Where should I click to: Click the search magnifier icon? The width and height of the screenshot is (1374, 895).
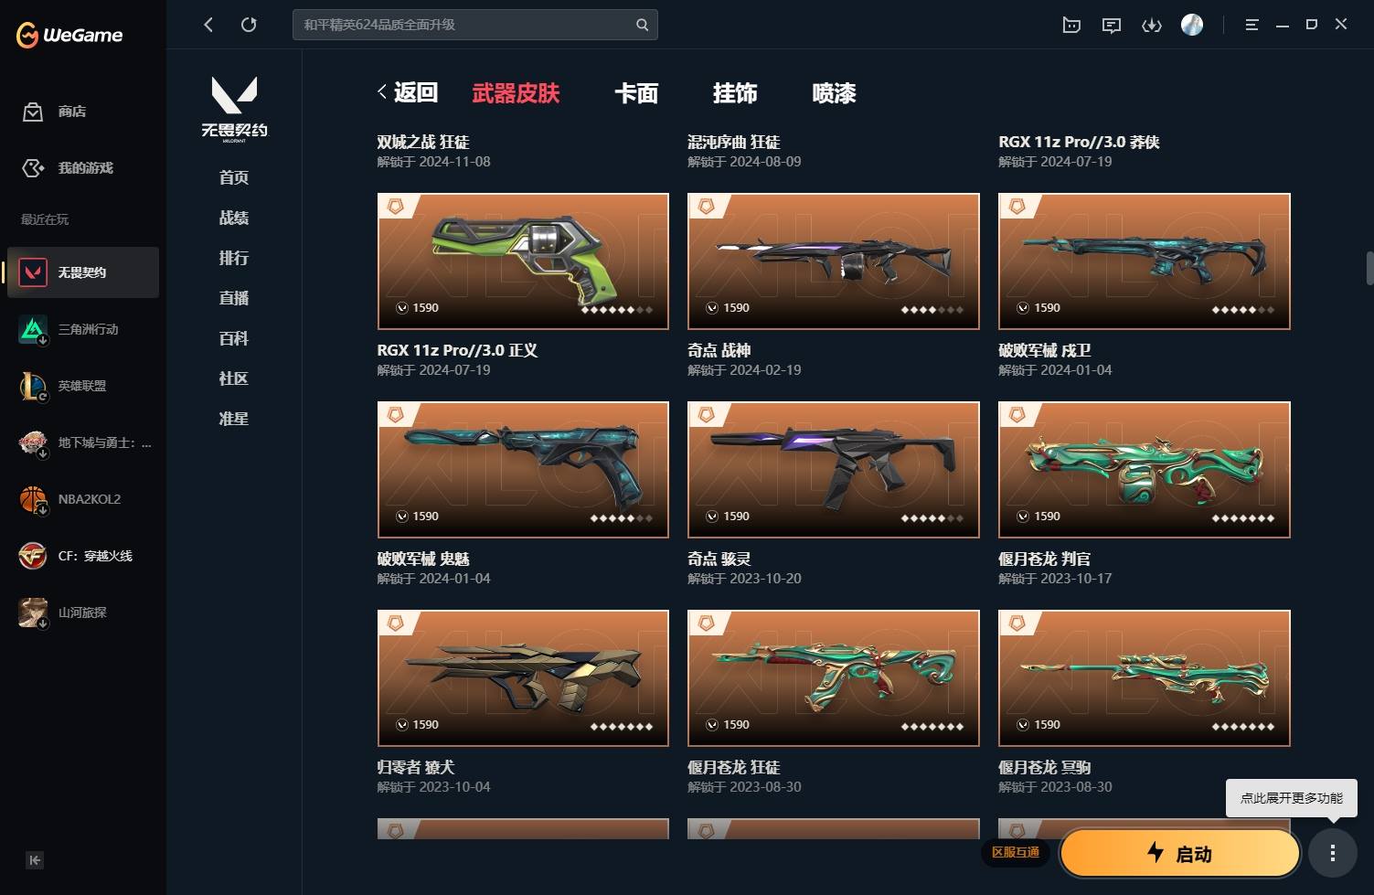pyautogui.click(x=642, y=25)
